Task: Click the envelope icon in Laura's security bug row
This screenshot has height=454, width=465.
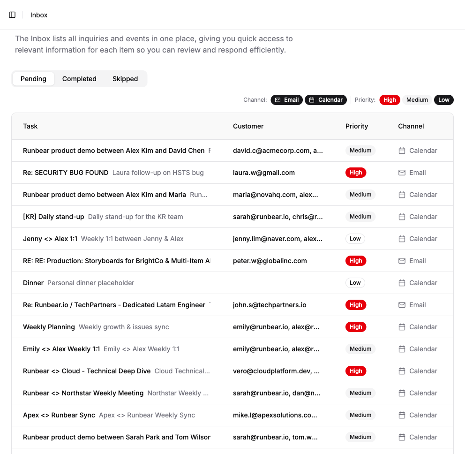Action: click(402, 173)
